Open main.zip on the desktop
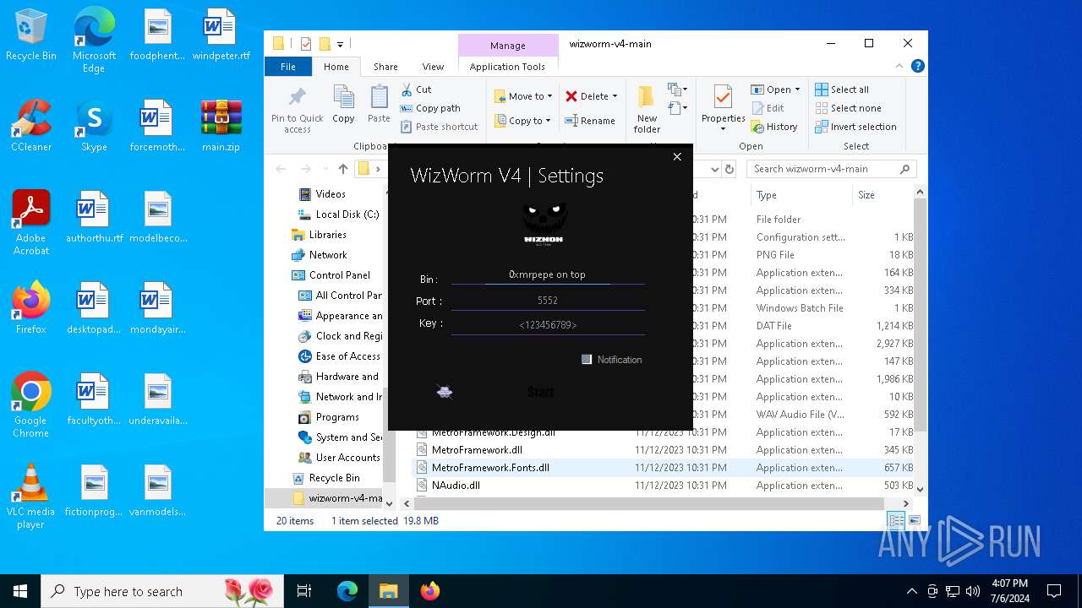1082x608 pixels. [x=221, y=126]
